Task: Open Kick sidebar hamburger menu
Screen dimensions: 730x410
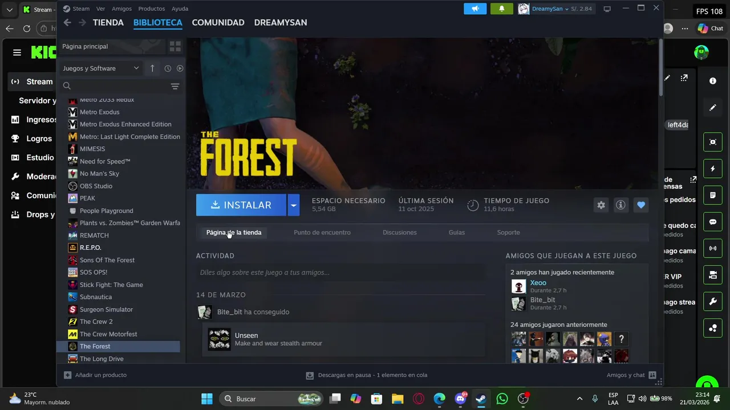Action: pos(17,52)
